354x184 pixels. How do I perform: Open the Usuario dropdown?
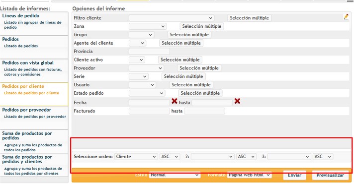click(142, 85)
